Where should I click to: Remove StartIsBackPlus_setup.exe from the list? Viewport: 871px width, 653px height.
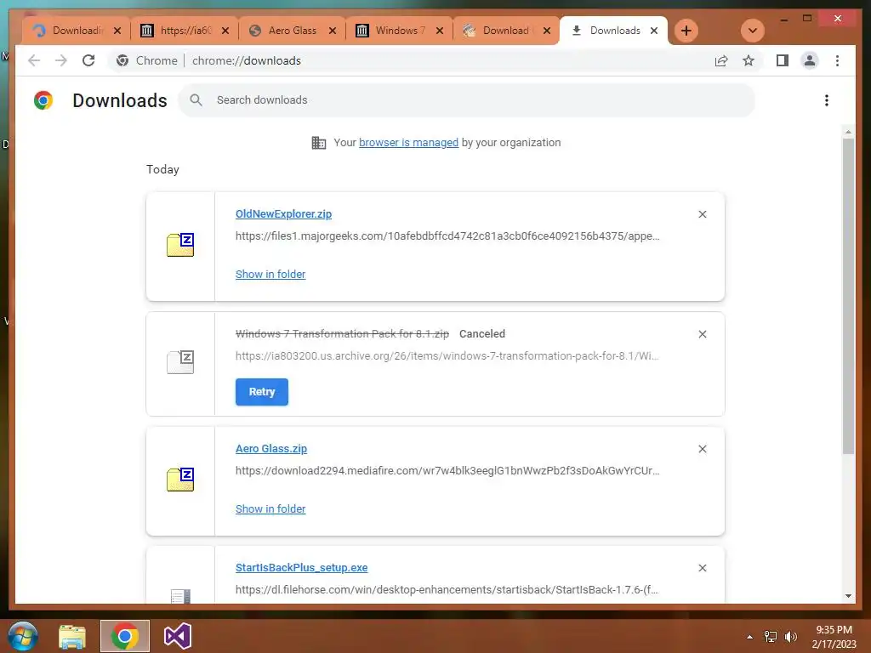702,568
